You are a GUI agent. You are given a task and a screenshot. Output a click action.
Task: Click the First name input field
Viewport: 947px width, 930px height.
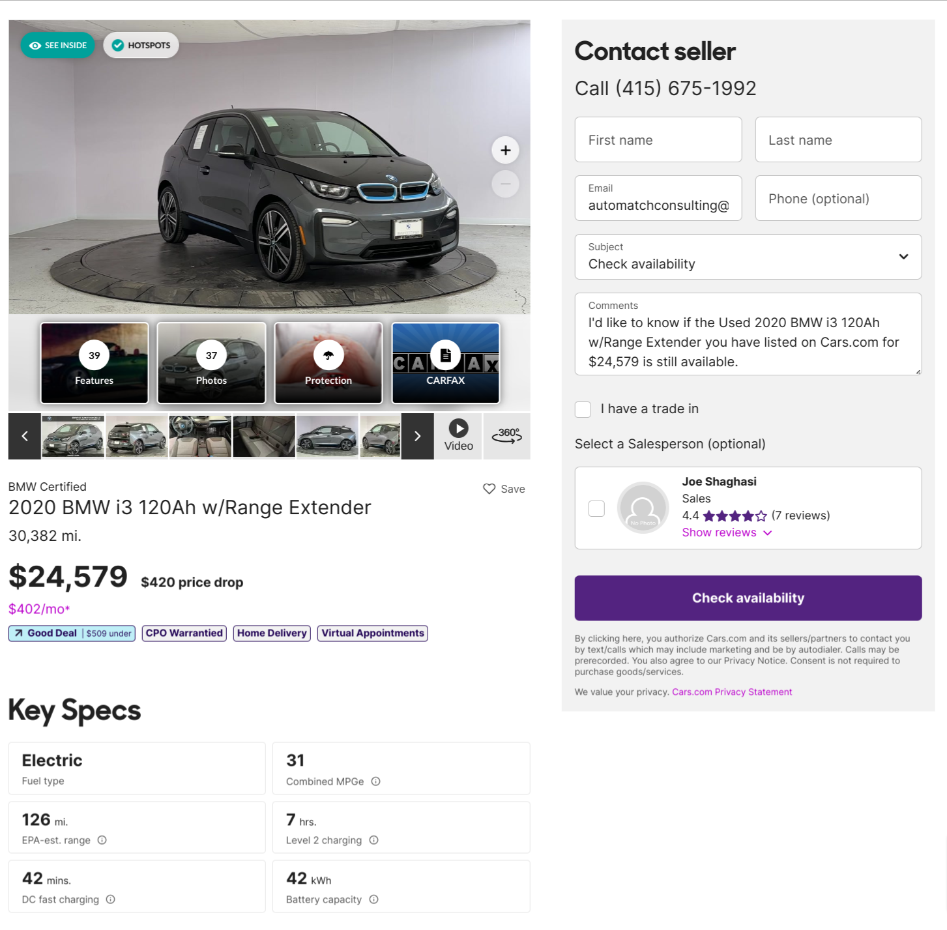pyautogui.click(x=658, y=140)
